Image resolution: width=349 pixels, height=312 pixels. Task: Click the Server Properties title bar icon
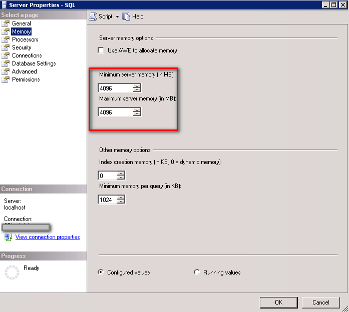coord(4,4)
